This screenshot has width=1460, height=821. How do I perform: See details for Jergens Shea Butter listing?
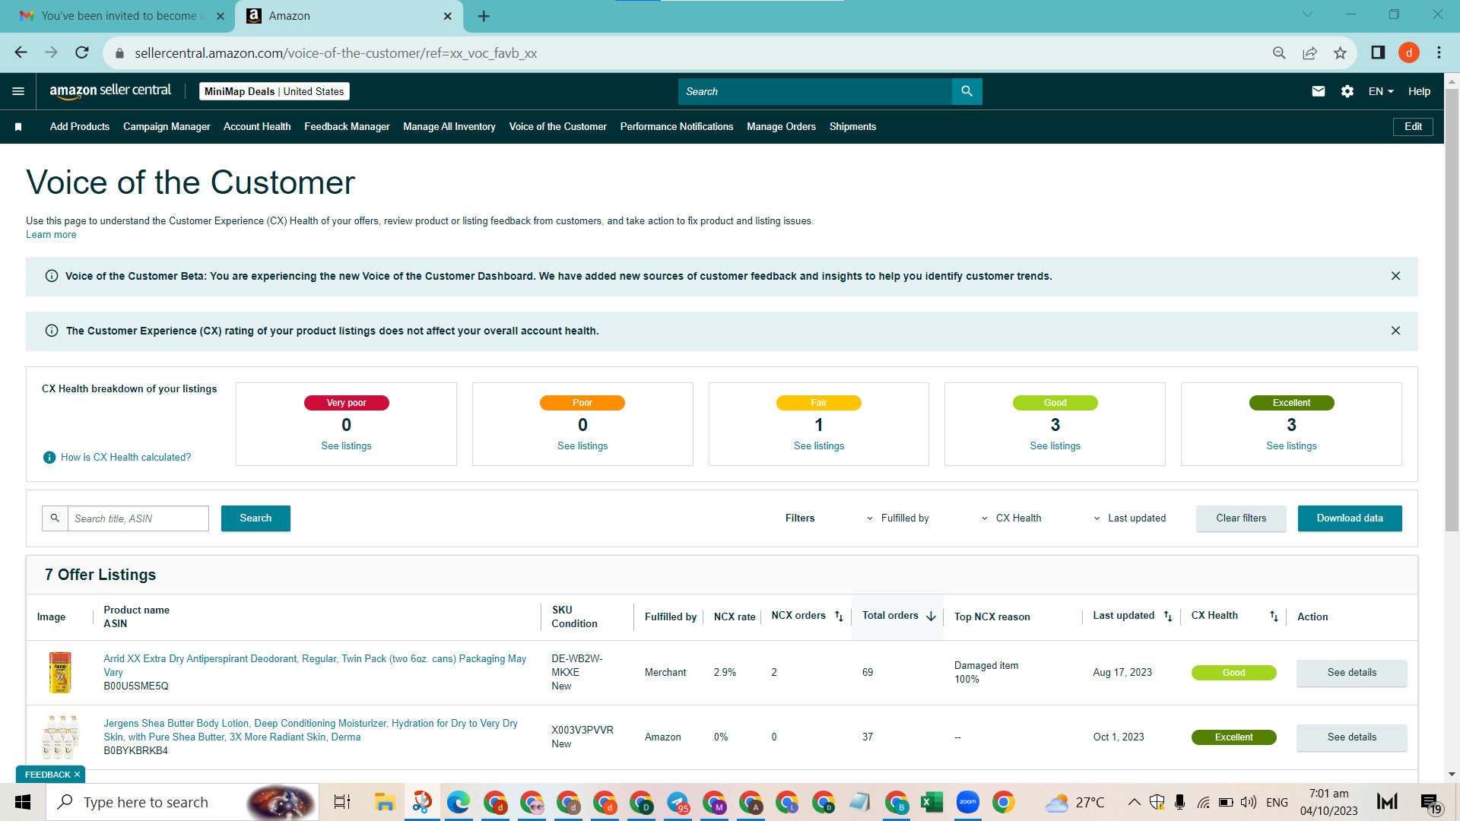click(x=1352, y=737)
